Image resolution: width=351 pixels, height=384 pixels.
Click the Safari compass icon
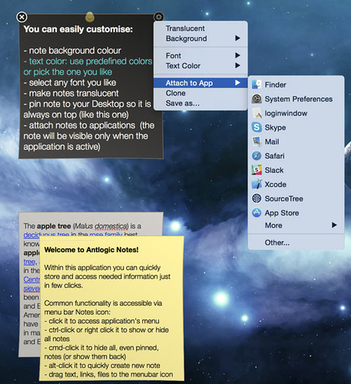[x=257, y=156]
